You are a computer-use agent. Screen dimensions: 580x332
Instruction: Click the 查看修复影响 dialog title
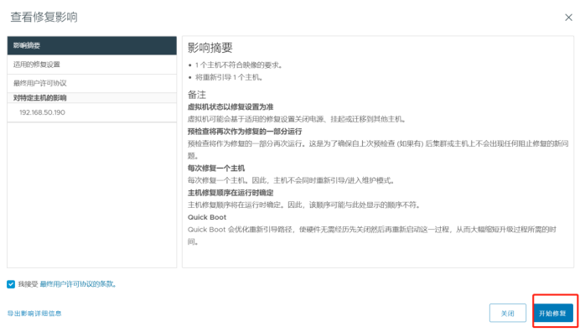click(x=44, y=17)
